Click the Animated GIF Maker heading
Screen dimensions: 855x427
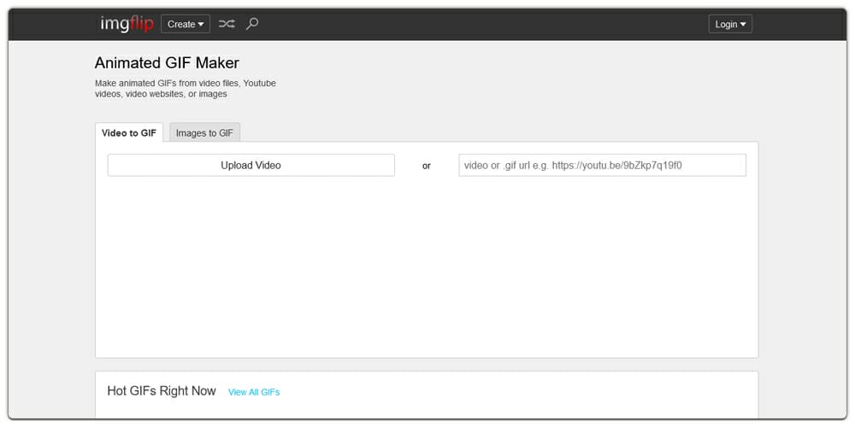167,63
